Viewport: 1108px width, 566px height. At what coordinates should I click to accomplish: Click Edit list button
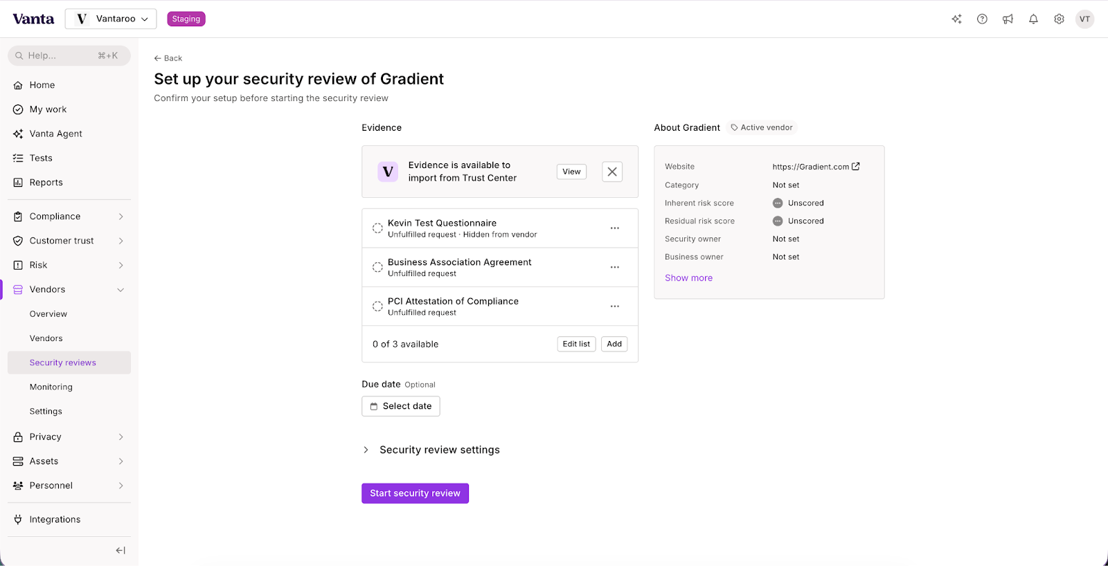coord(576,344)
